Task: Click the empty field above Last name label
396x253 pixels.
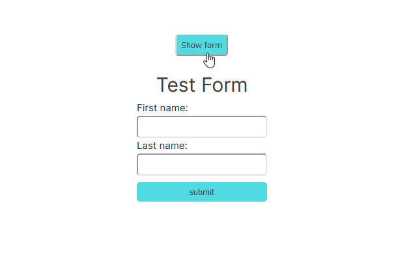Action: 202,127
